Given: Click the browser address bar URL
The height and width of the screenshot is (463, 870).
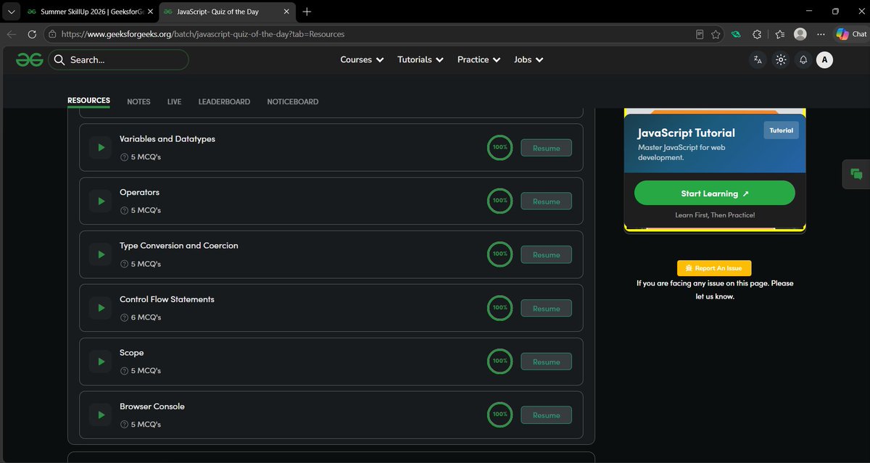Looking at the screenshot, I should tap(202, 34).
